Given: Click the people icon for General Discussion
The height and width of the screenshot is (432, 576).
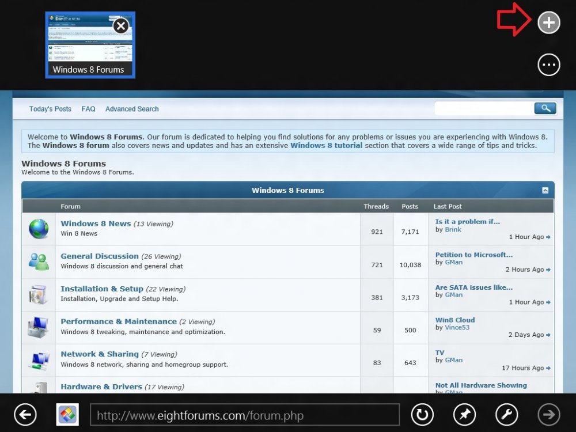Looking at the screenshot, I should coord(39,262).
